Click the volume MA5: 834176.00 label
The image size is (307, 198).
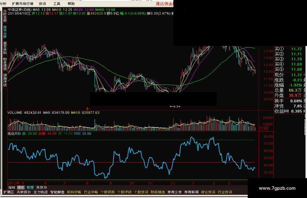point(56,113)
